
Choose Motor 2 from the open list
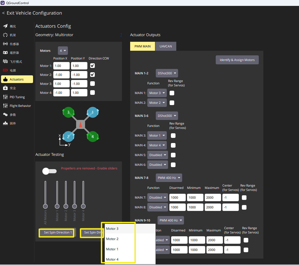click(112, 239)
